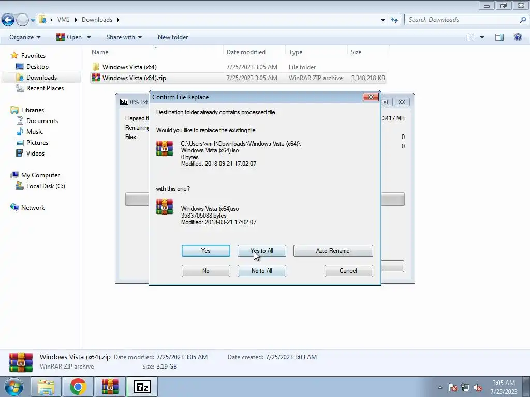Close the 7-Zip extraction window behind dialog
The image size is (530, 397).
[x=402, y=102]
